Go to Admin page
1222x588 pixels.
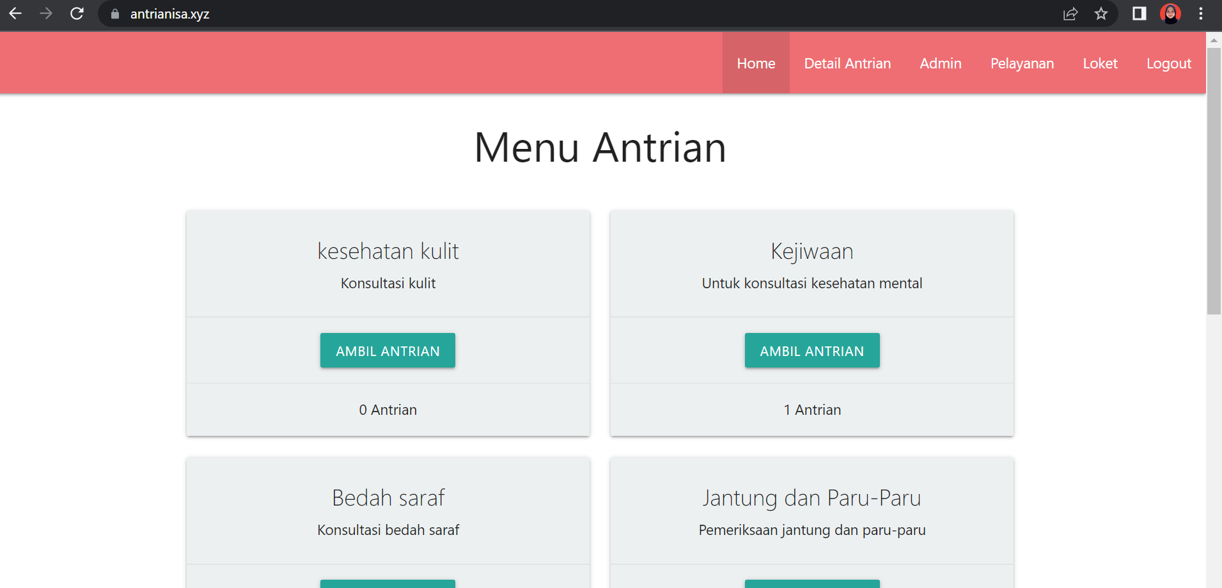[941, 63]
